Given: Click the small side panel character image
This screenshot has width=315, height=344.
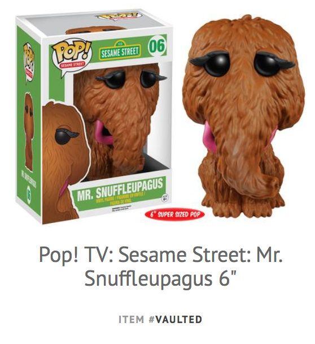Looking at the screenshot, I should click(x=29, y=131).
